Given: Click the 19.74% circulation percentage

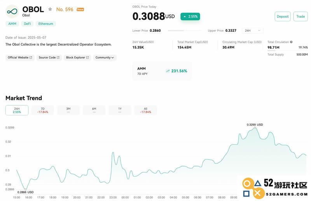Looking at the screenshot, I should pos(303,47).
